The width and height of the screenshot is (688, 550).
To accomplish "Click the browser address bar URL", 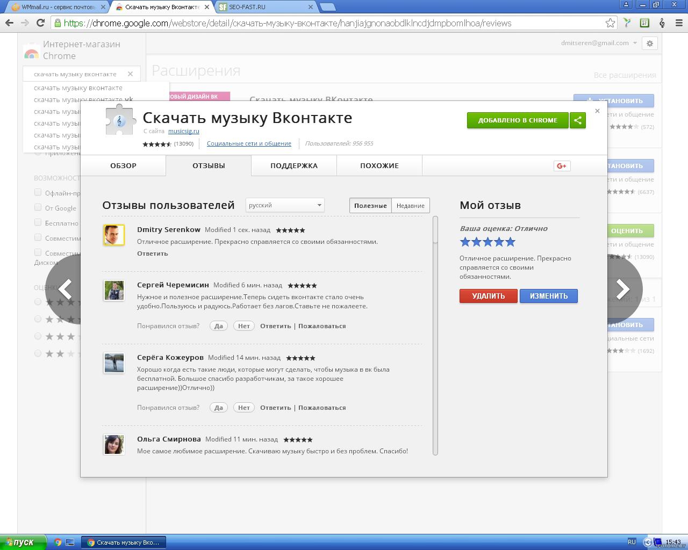I will (x=288, y=23).
